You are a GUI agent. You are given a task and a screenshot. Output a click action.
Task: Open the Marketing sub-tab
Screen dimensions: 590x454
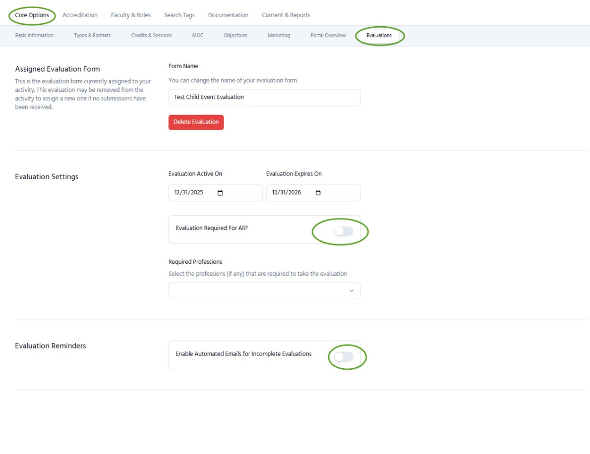coord(279,36)
